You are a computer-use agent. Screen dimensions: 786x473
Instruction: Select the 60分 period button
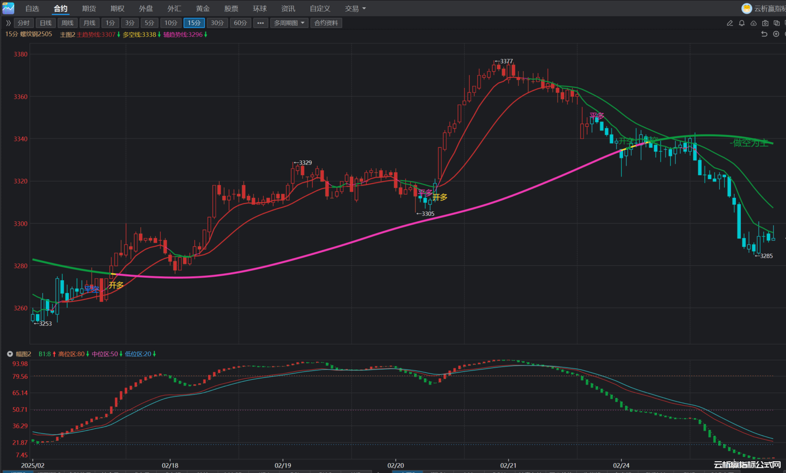(x=240, y=23)
